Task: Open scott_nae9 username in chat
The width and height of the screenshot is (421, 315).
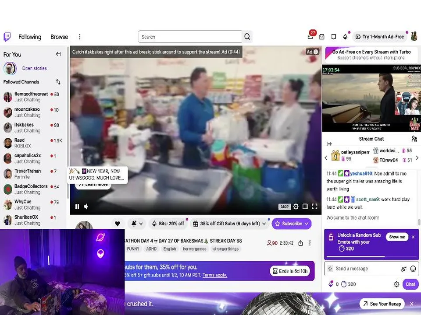Action: tap(367, 199)
